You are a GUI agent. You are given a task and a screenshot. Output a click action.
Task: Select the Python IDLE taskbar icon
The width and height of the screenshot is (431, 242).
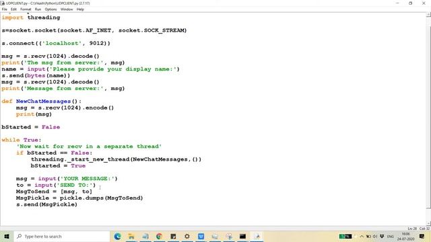(257, 236)
